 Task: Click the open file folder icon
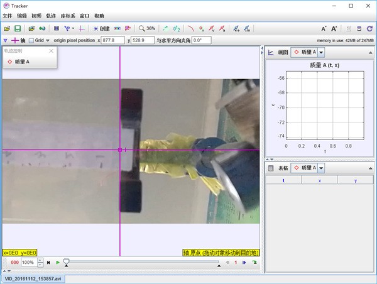pyautogui.click(x=7, y=28)
